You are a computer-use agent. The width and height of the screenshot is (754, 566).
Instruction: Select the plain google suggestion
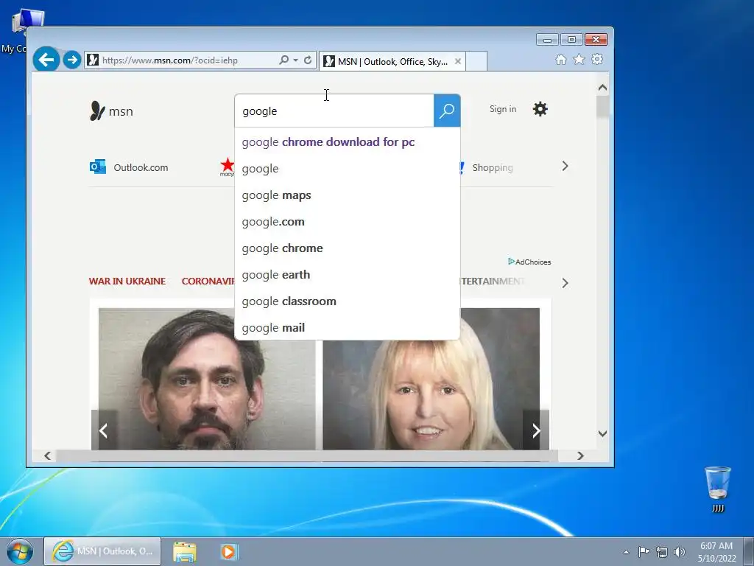click(x=348, y=169)
